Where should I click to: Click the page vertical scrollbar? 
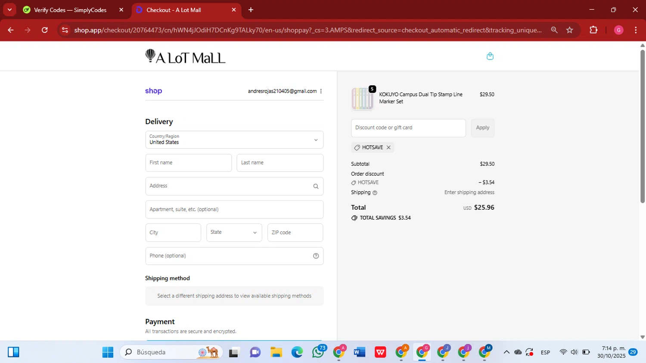click(x=643, y=127)
